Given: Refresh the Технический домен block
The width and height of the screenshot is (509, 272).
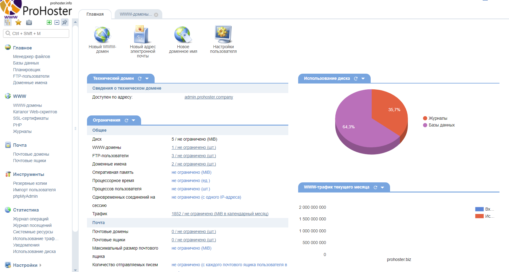Looking at the screenshot, I should pos(140,79).
